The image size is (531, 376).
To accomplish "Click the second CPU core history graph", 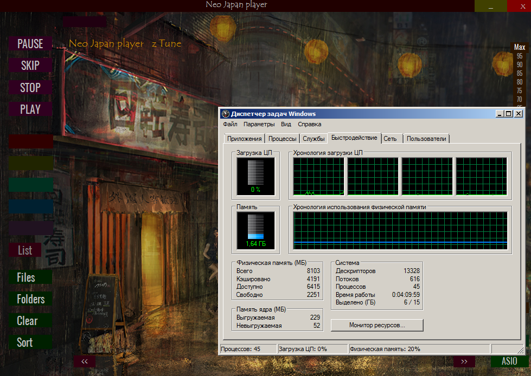I will click(x=373, y=177).
